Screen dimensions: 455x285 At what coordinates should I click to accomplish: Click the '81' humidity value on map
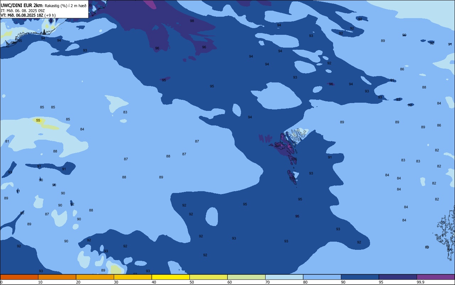pyautogui.click(x=7, y=141)
